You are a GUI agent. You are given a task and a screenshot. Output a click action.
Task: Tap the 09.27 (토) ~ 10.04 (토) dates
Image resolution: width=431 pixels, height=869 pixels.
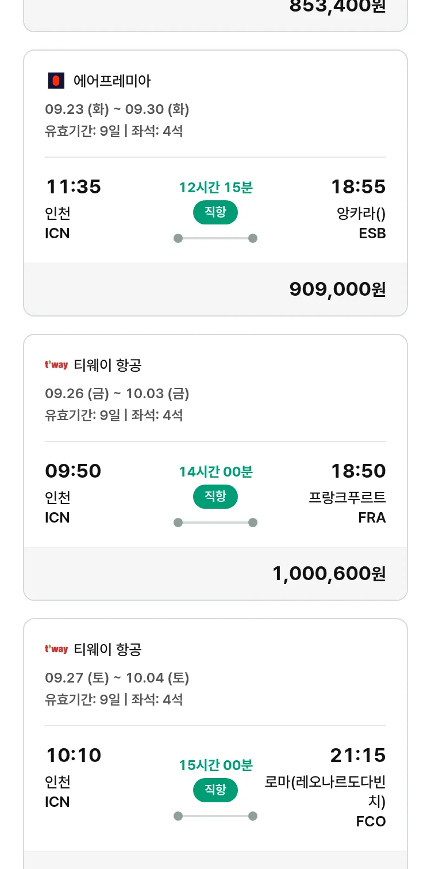coord(117,677)
